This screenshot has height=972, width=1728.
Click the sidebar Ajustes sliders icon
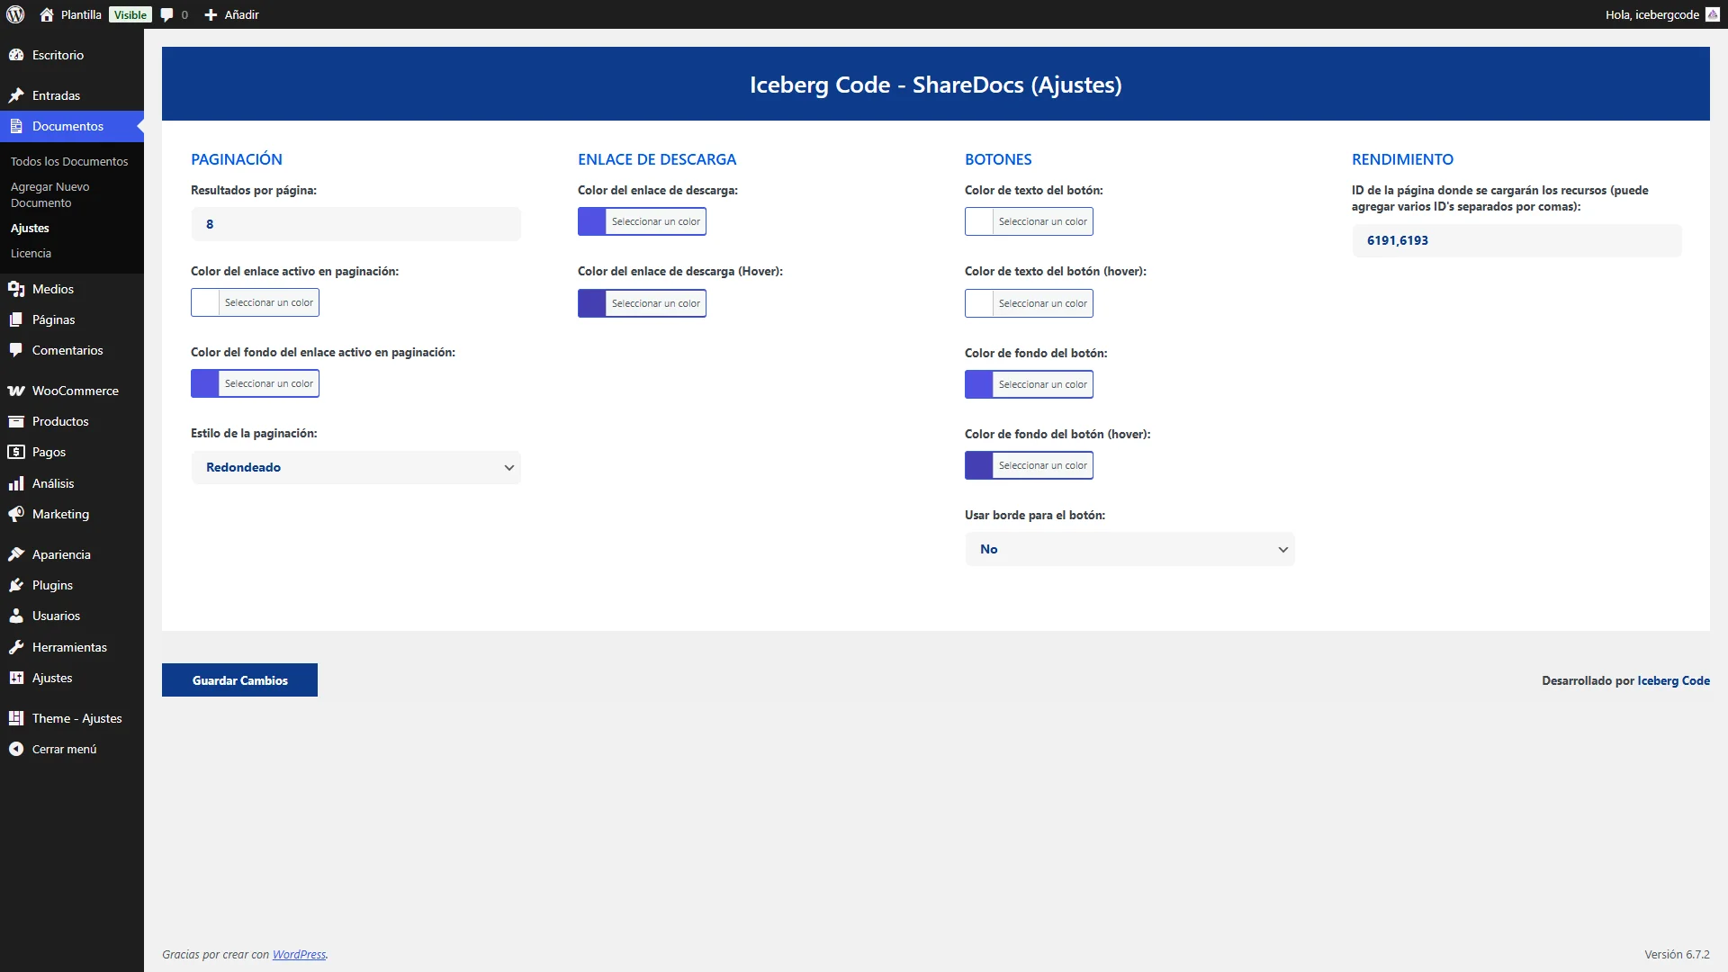(x=16, y=678)
